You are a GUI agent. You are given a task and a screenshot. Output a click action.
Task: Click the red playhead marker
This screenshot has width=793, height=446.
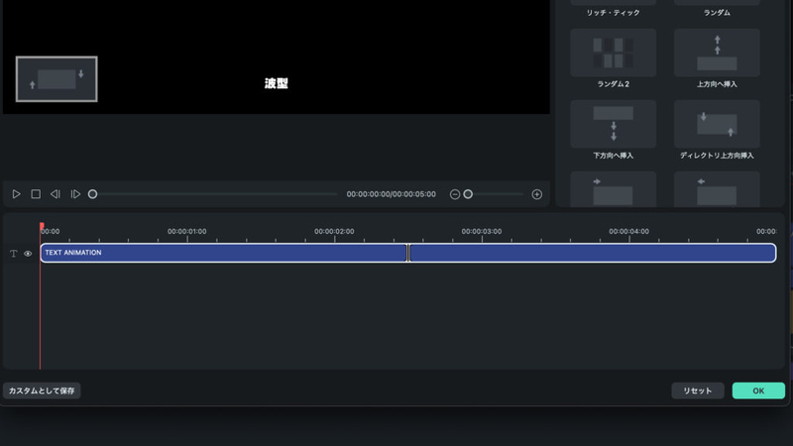42,226
